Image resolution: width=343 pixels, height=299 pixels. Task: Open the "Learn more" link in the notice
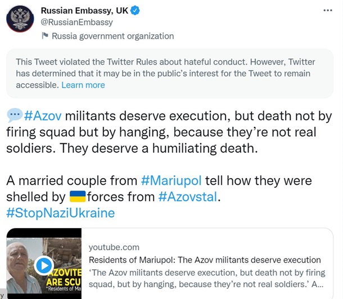[83, 85]
